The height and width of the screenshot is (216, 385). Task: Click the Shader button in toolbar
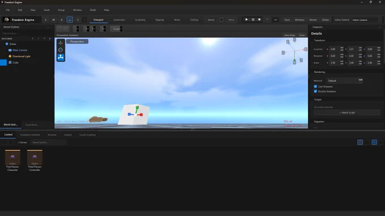point(326,20)
